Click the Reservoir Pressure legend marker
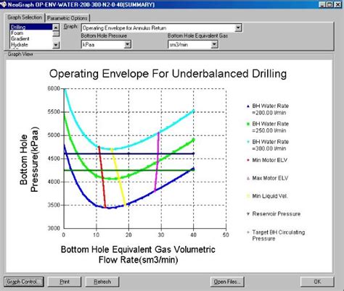 [x=248, y=214]
